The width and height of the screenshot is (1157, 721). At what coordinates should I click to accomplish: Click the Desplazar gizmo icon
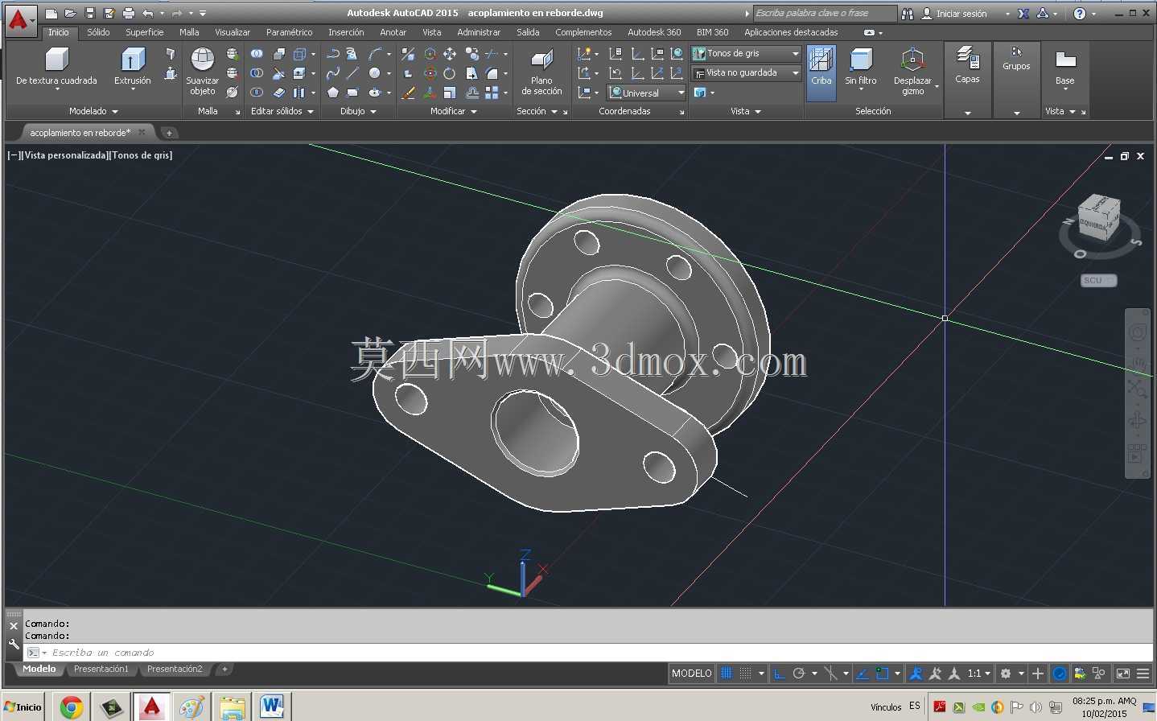912,60
